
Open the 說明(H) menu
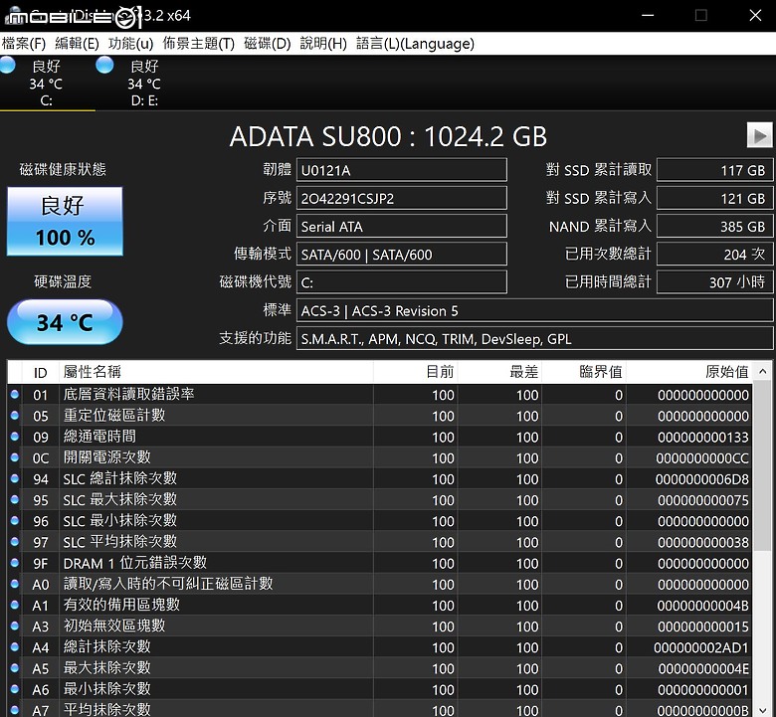pos(323,44)
